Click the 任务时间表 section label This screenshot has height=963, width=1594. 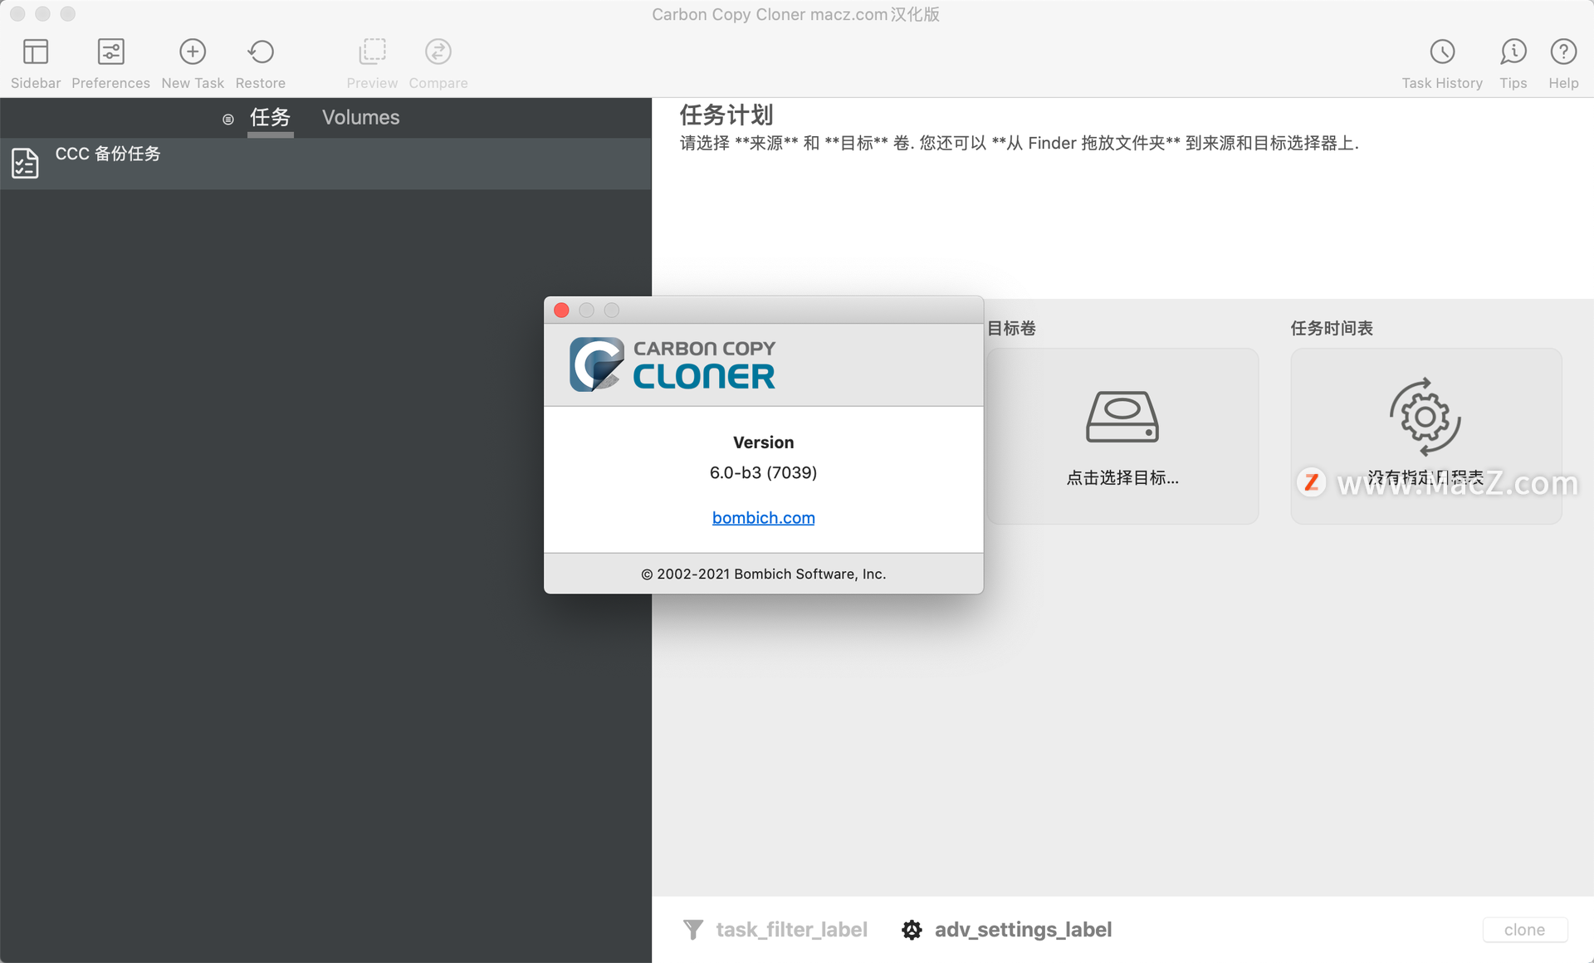(1332, 329)
